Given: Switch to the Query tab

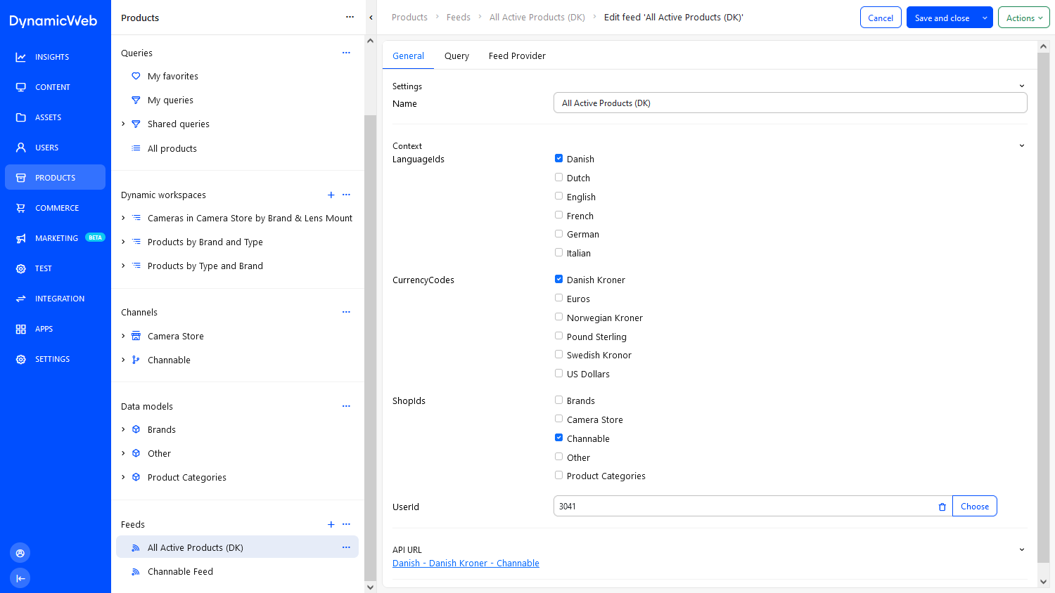Looking at the screenshot, I should [456, 56].
